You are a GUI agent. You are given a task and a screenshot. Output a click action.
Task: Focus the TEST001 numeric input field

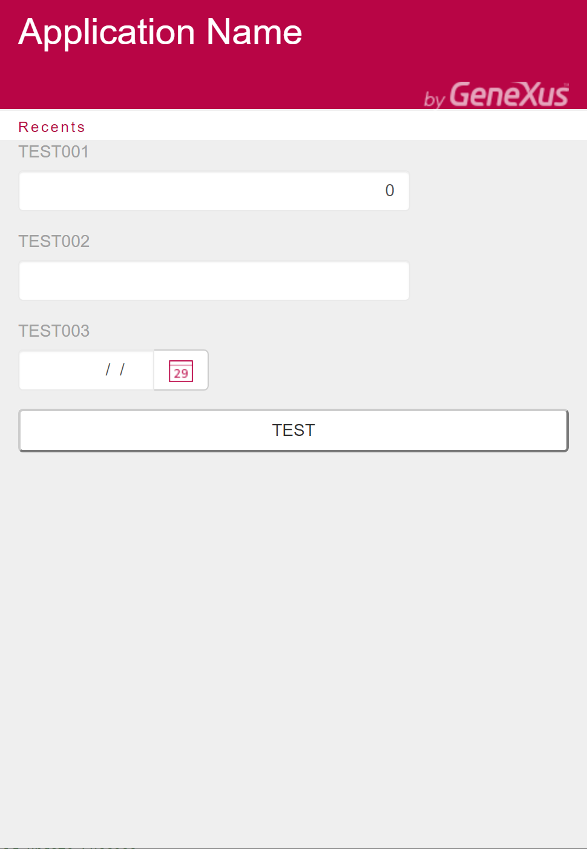click(x=214, y=191)
